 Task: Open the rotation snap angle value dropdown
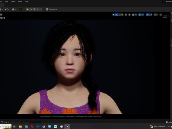[x=143, y=15]
